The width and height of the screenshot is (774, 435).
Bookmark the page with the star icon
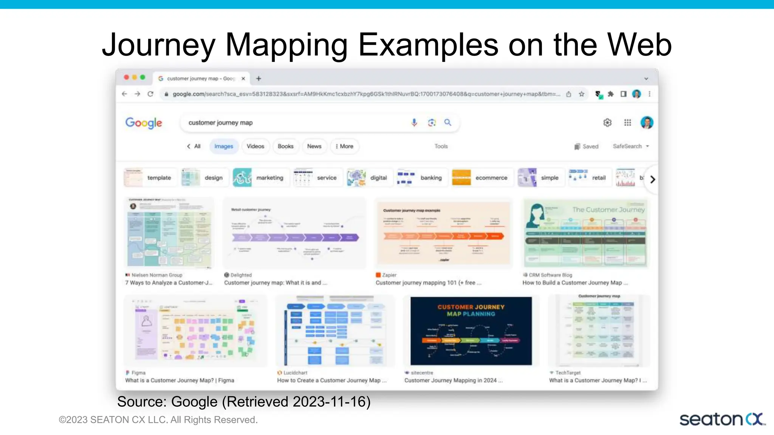[x=582, y=94]
